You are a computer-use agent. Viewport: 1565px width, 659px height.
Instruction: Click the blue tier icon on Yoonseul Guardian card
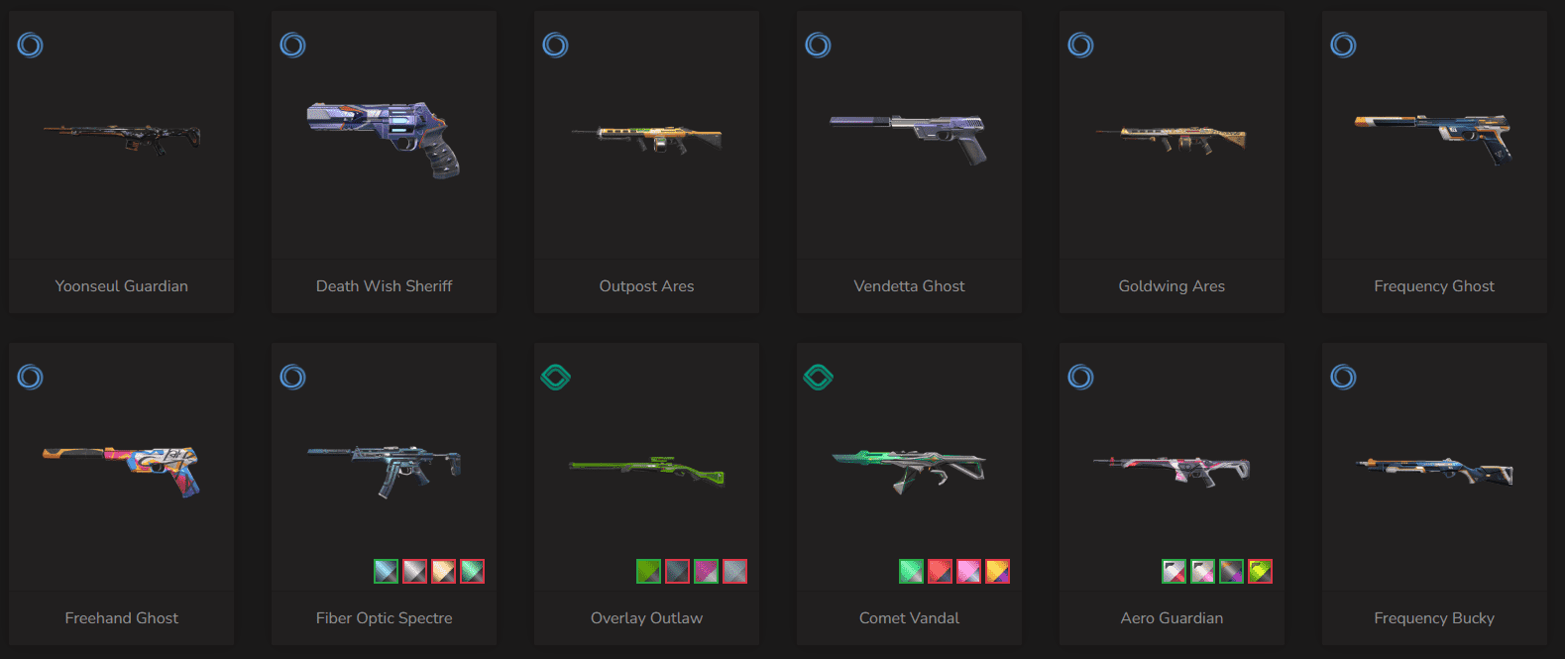(x=31, y=45)
